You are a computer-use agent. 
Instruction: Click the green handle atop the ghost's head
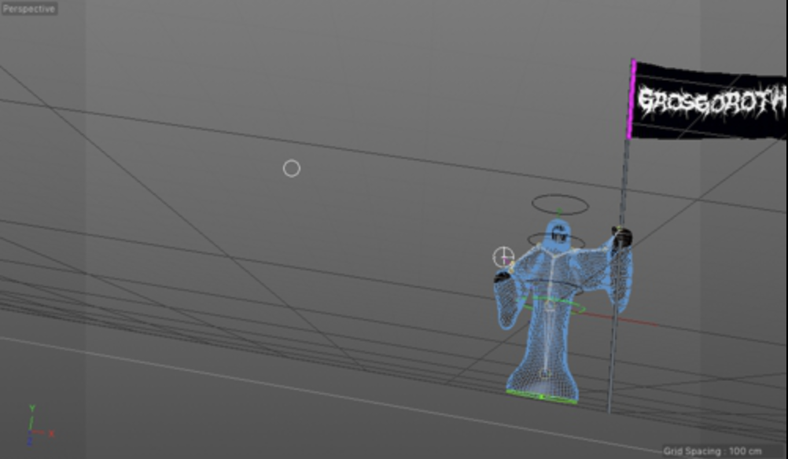coord(559,212)
